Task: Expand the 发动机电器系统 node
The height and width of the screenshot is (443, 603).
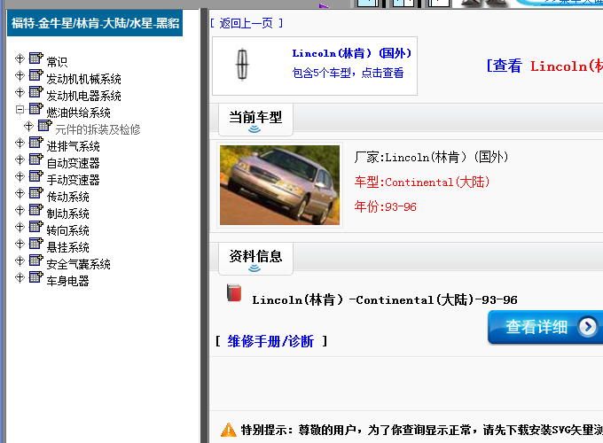Action: click(20, 93)
